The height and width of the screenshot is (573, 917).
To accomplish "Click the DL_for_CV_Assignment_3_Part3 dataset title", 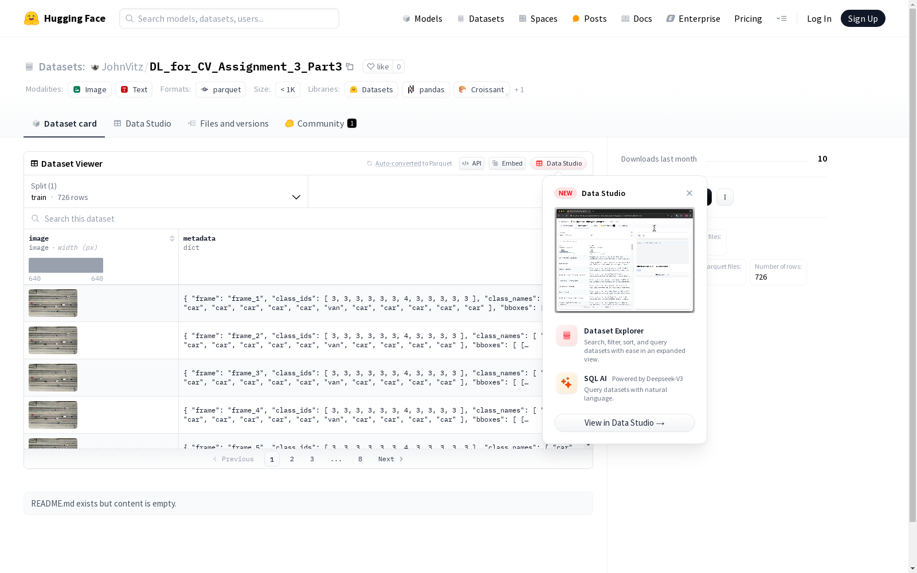I will click(x=245, y=66).
